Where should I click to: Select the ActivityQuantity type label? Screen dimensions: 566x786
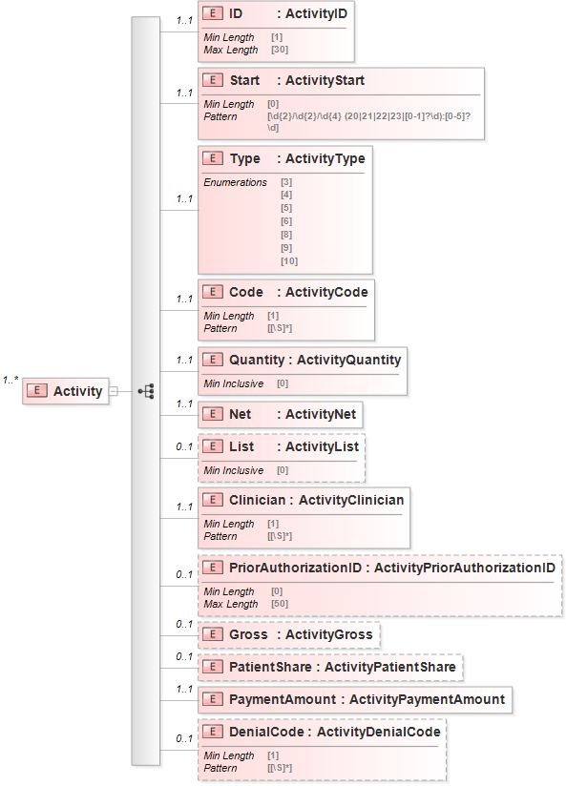pos(348,360)
